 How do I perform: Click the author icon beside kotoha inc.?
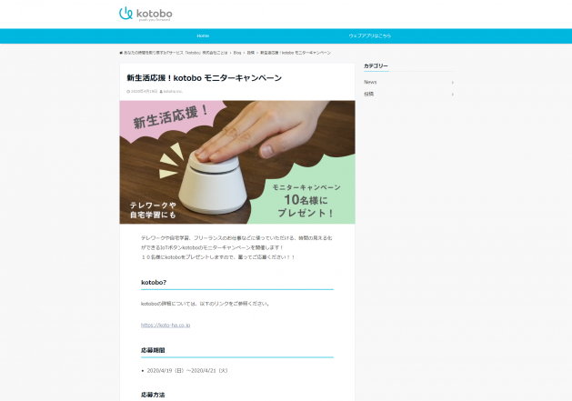click(161, 92)
